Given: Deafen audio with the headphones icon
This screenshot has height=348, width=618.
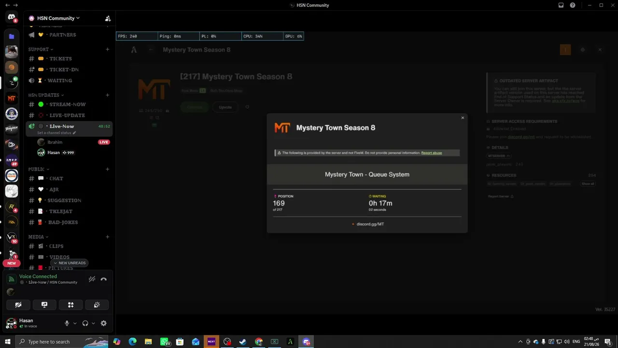Looking at the screenshot, I should (x=85, y=323).
